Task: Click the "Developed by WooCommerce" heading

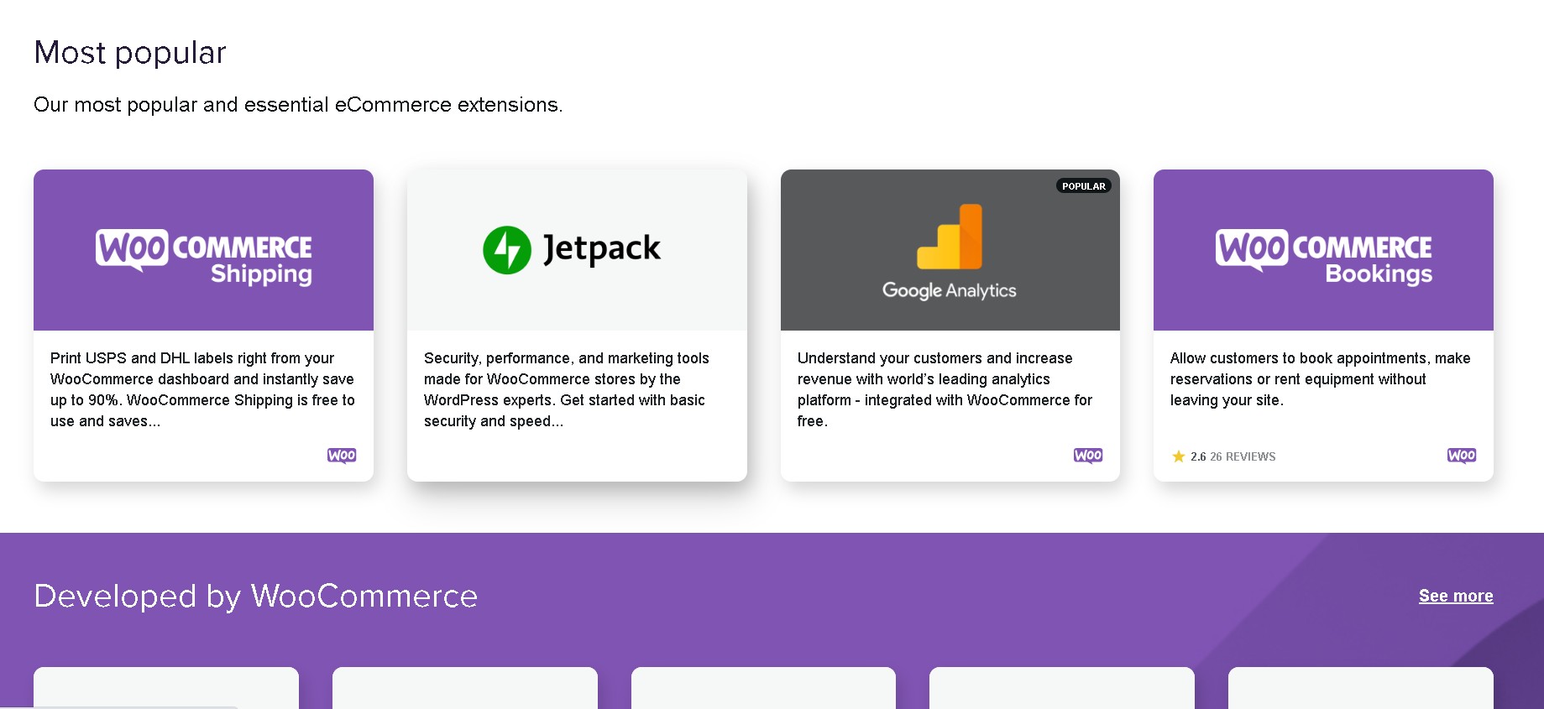Action: 255,596
